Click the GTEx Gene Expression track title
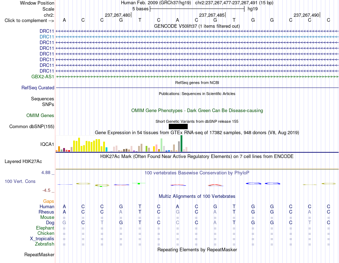Image resolution: width=339 pixels, height=263 pixels. tap(197, 133)
